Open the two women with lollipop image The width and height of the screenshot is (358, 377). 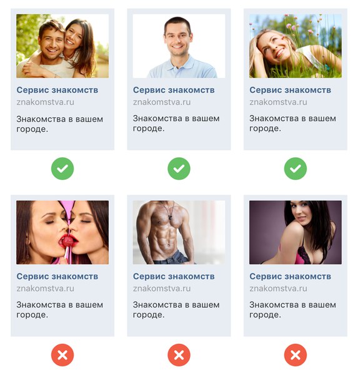pos(62,232)
